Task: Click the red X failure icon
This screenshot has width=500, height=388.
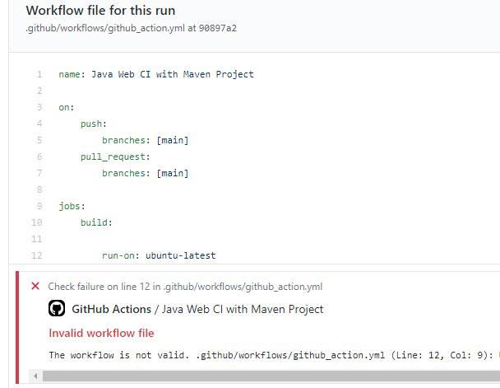Action: click(35, 286)
